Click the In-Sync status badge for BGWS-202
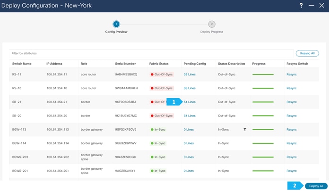This screenshot has width=329, height=191. pyautogui.click(x=158, y=157)
